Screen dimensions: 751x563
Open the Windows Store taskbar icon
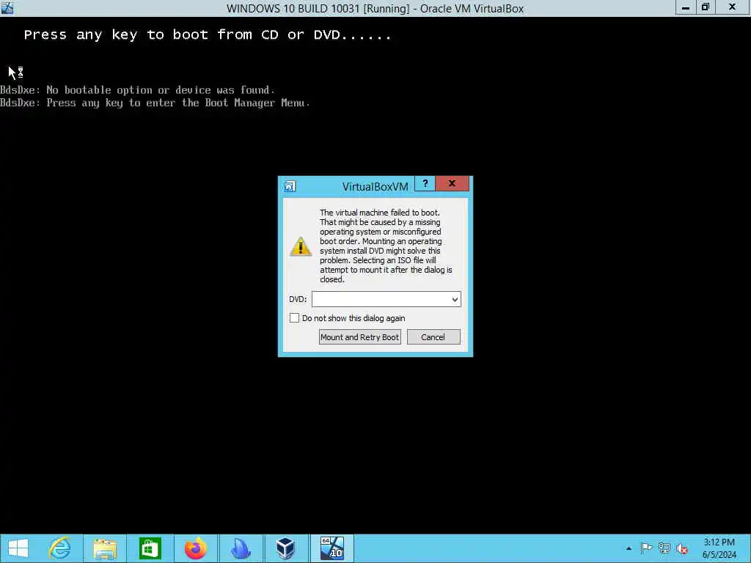150,548
